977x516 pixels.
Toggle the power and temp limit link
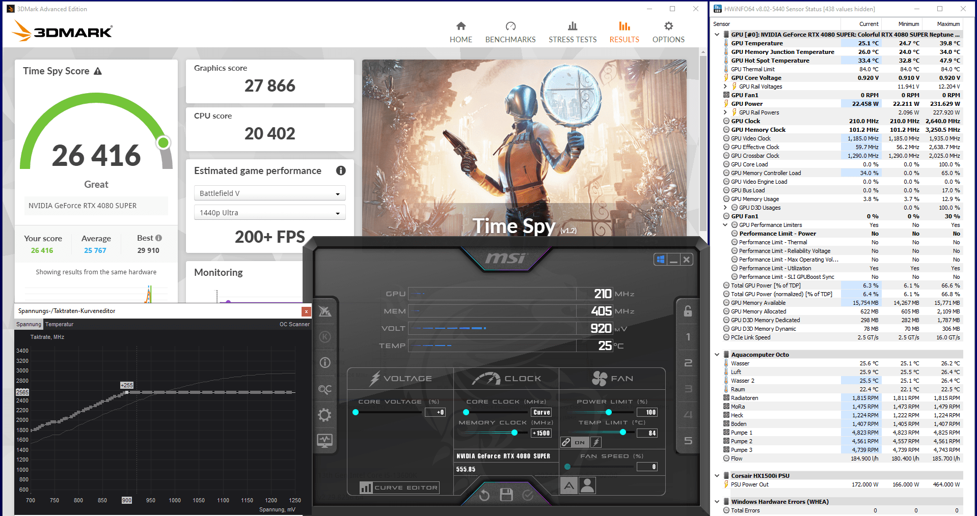[566, 442]
